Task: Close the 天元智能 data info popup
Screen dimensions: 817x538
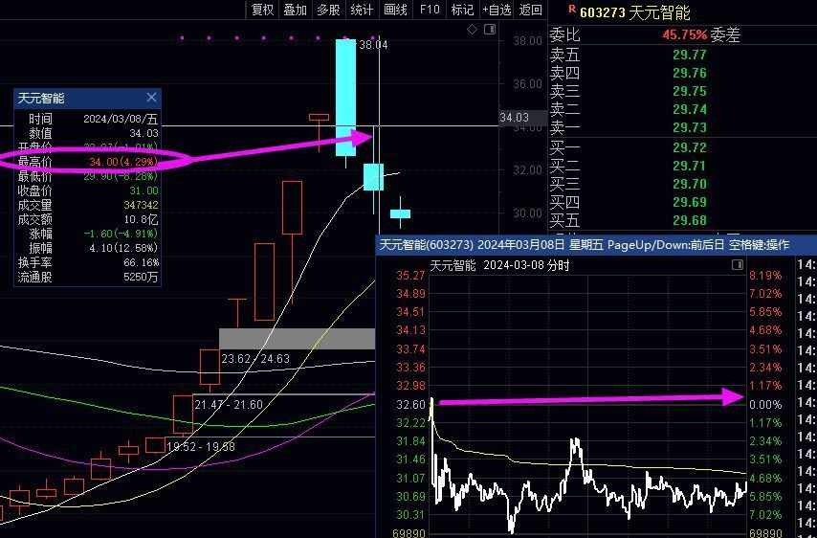Action: 151,98
